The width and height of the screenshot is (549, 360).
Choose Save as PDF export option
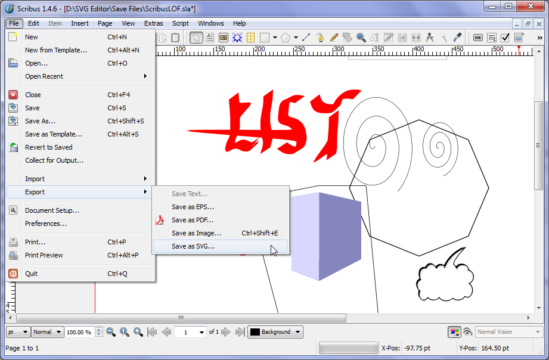point(192,220)
